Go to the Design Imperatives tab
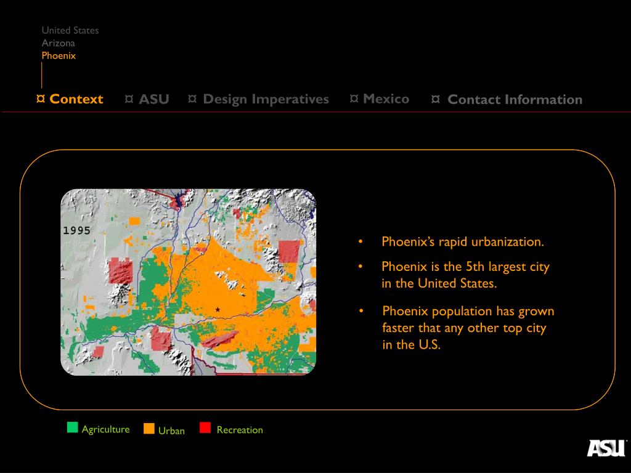Screen dimensions: 631x473 pos(266,99)
